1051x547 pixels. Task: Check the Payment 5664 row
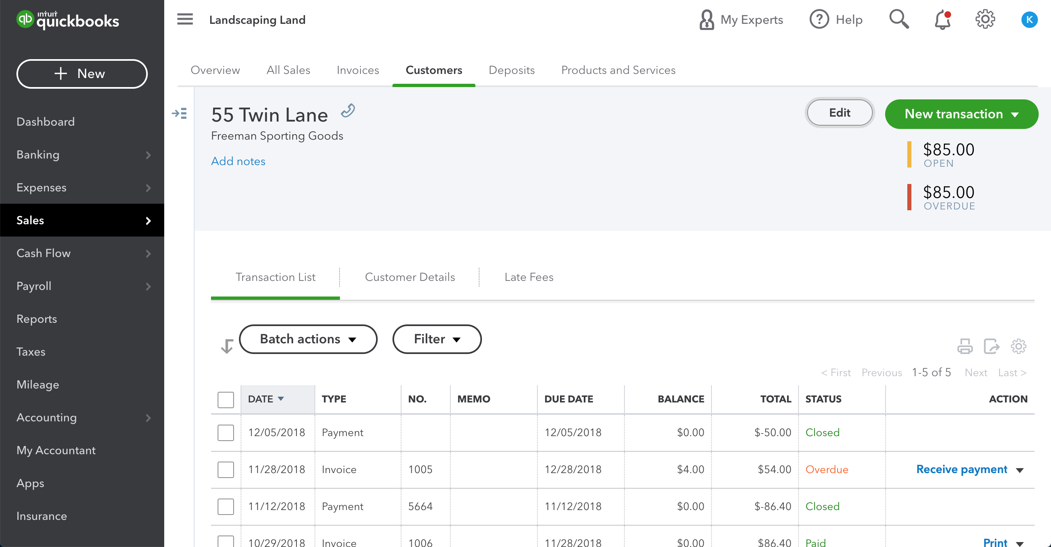pos(226,506)
